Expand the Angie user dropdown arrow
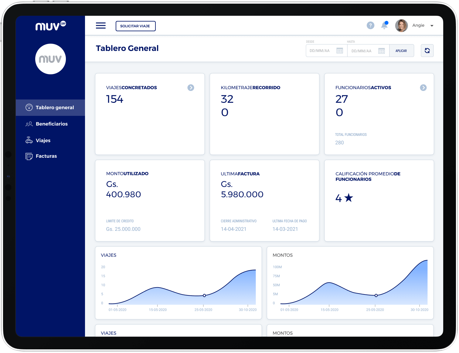Image resolution: width=459 pixels, height=353 pixels. [x=432, y=26]
